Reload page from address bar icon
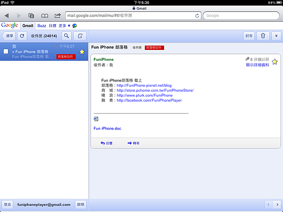Viewport: 283px width, 212px height. [x=197, y=16]
